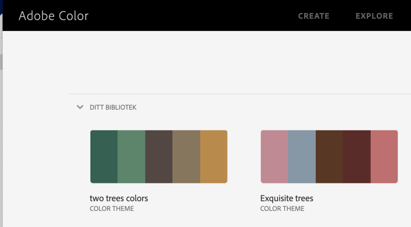Open the EXPLORE tab
Screen dimensions: 411x227
point(374,16)
